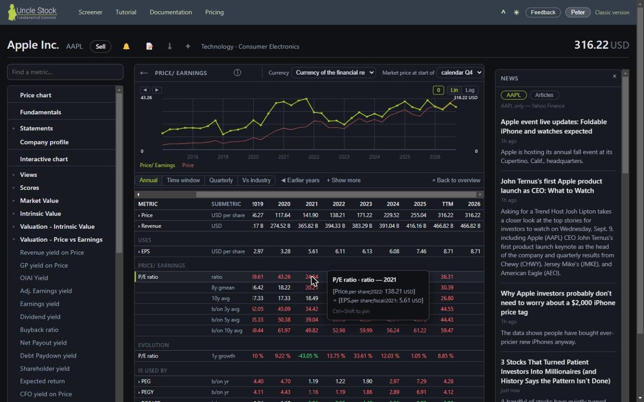
Task: Expand the PEG metric row
Action: click(x=144, y=382)
